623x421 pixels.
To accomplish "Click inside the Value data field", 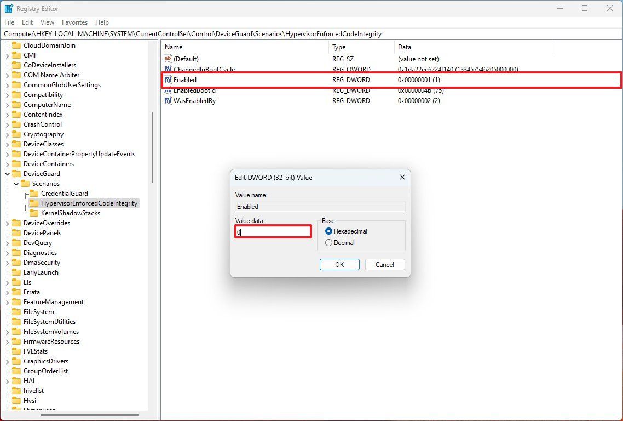I will 272,231.
